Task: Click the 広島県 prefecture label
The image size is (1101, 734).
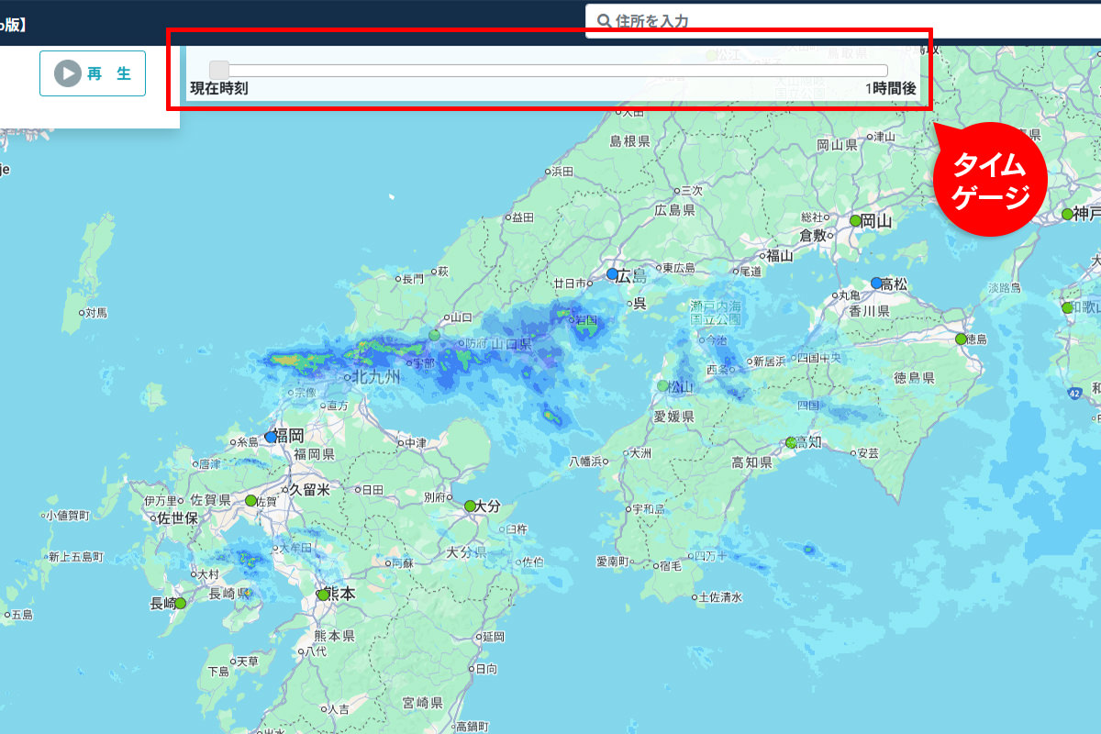Action: tap(674, 210)
